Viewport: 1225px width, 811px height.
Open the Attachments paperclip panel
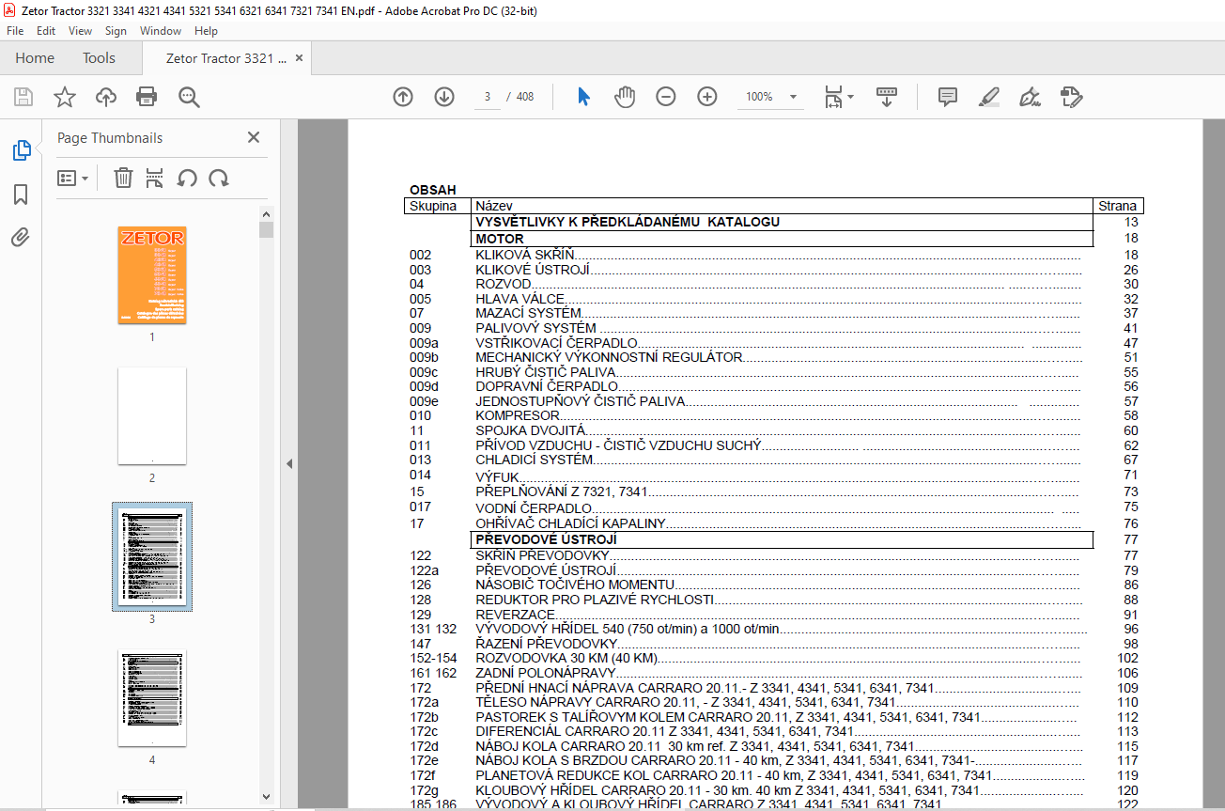(x=21, y=237)
